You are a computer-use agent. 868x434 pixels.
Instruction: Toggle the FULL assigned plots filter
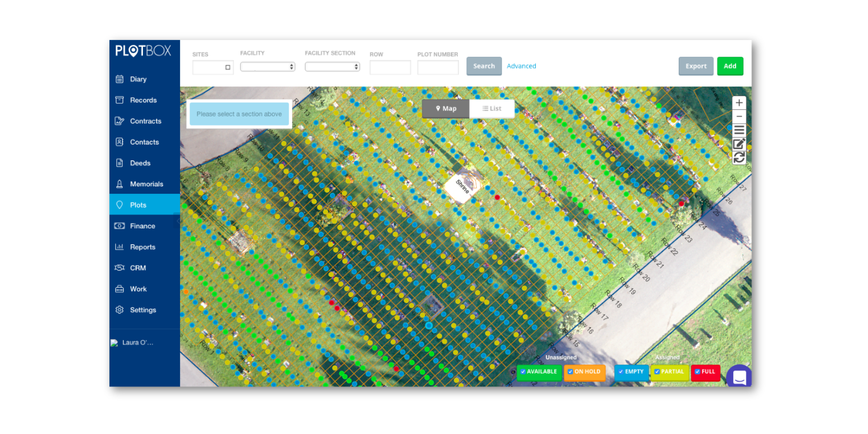pyautogui.click(x=698, y=372)
